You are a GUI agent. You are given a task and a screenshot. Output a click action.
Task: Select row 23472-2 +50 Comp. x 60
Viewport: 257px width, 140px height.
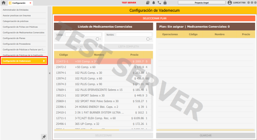[103, 67]
